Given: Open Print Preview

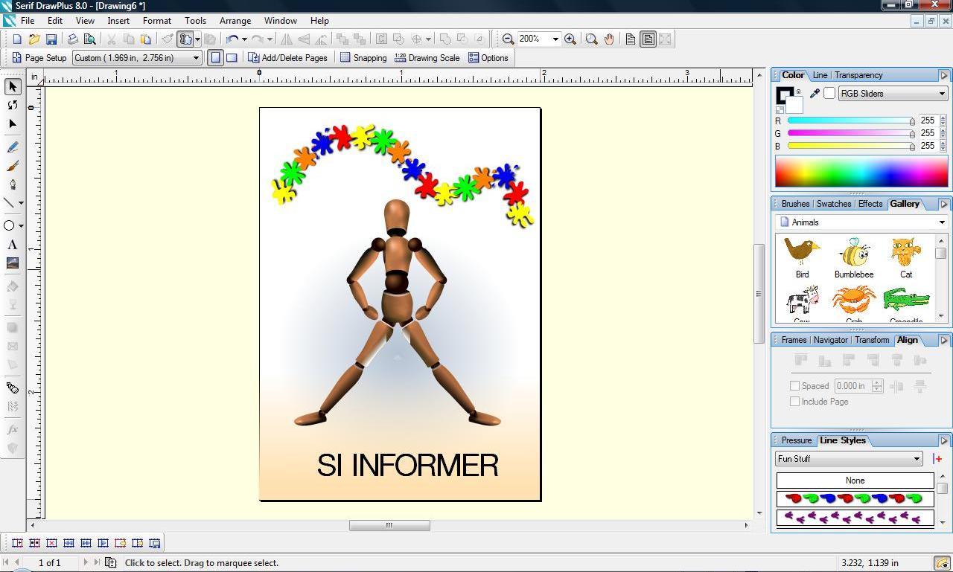Looking at the screenshot, I should pyautogui.click(x=90, y=39).
